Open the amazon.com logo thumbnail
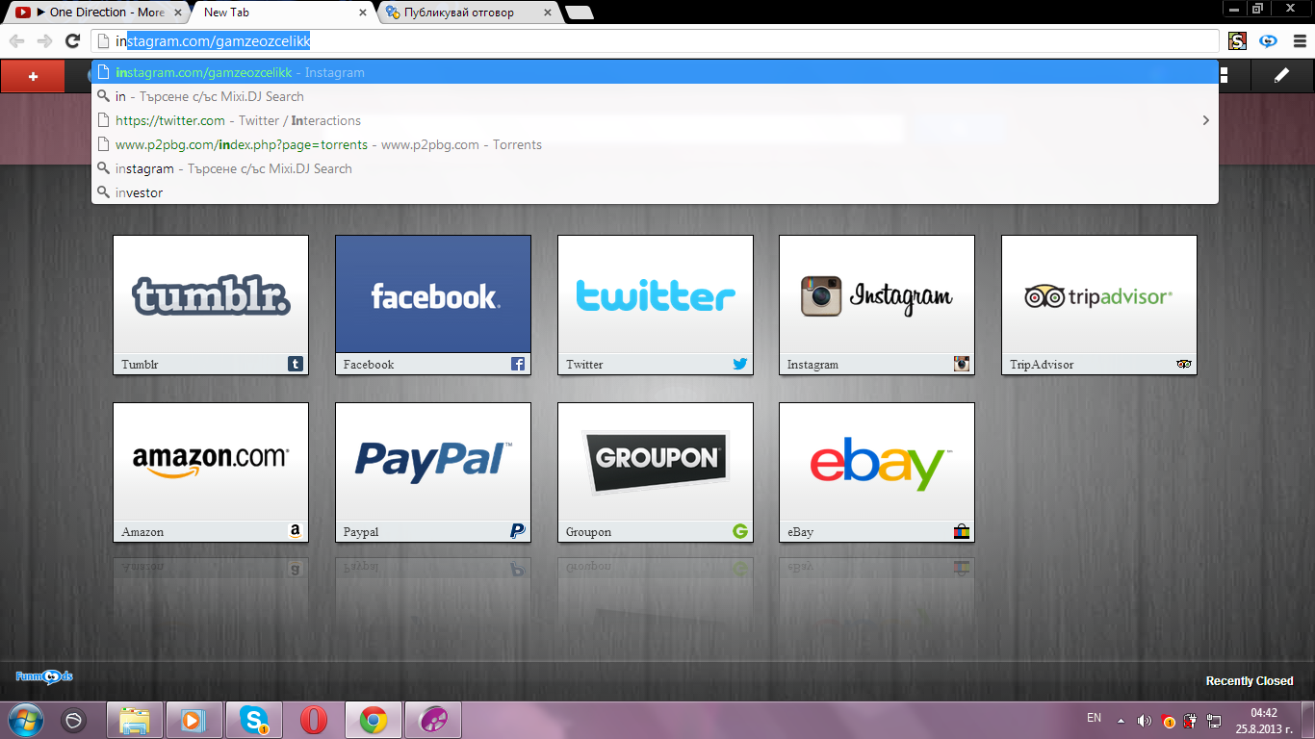Viewport: 1315px width, 739px height. [x=211, y=462]
